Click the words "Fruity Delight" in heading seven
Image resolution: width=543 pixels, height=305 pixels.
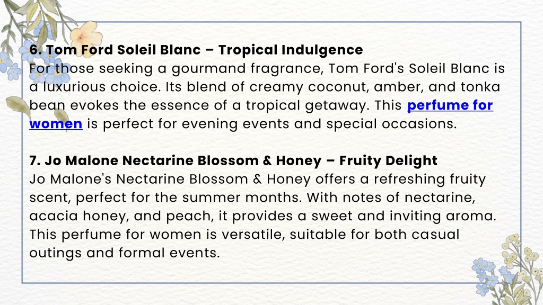pos(388,161)
